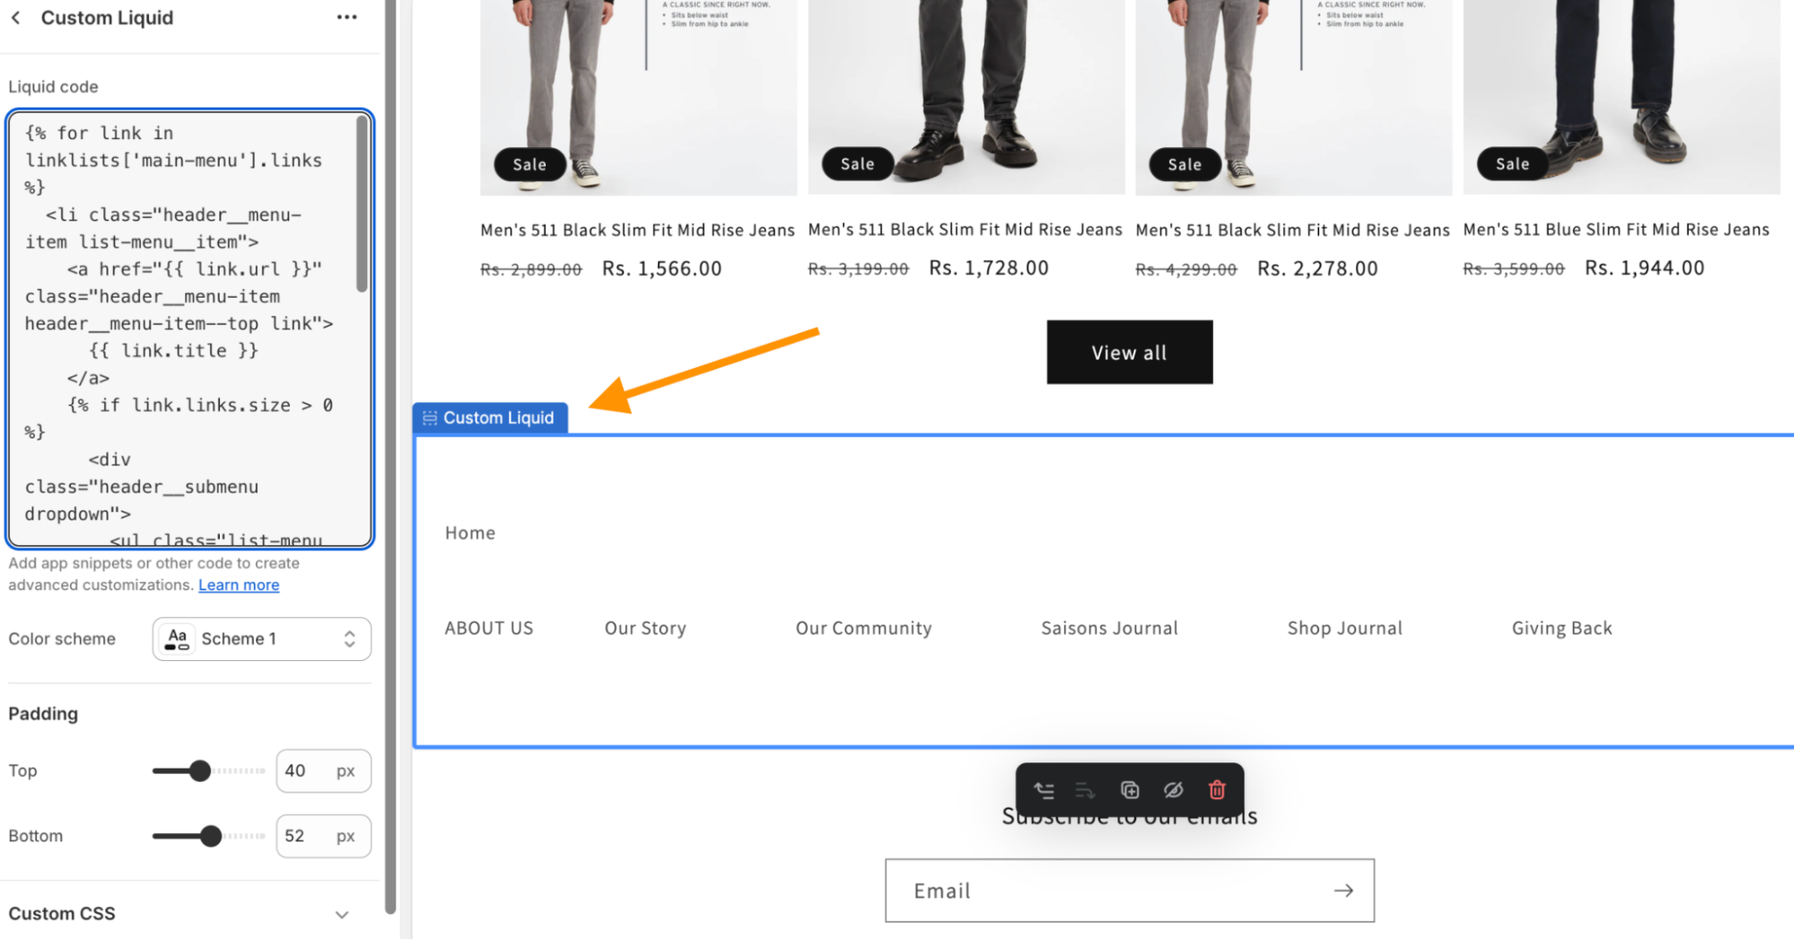
Task: Submit email with arrow icon
Action: [x=1343, y=891]
